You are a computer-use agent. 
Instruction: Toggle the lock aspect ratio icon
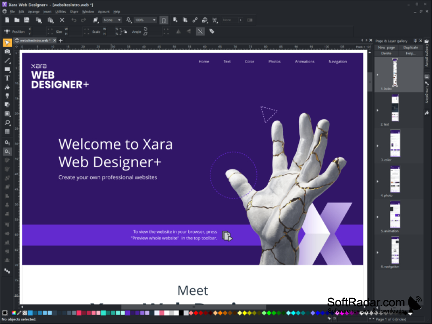tap(125, 32)
